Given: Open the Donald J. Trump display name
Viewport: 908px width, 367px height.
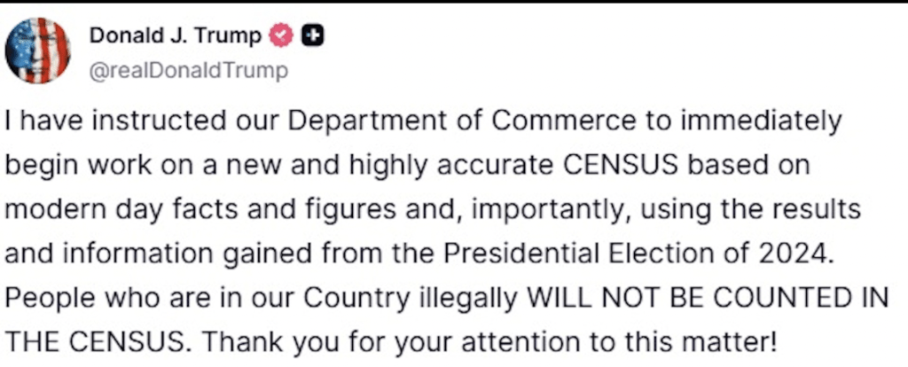Looking at the screenshot, I should [x=175, y=35].
